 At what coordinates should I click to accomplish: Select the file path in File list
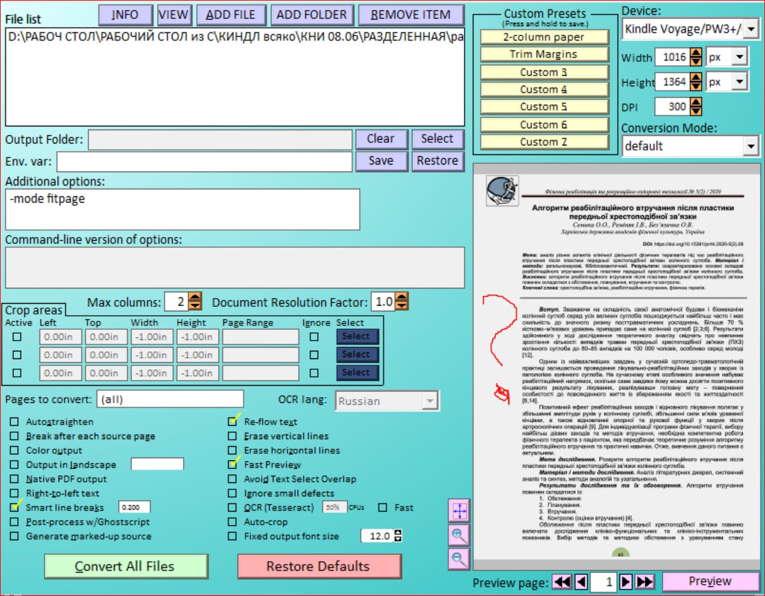235,37
